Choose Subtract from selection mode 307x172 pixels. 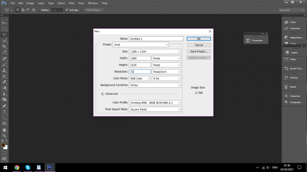[28, 10]
